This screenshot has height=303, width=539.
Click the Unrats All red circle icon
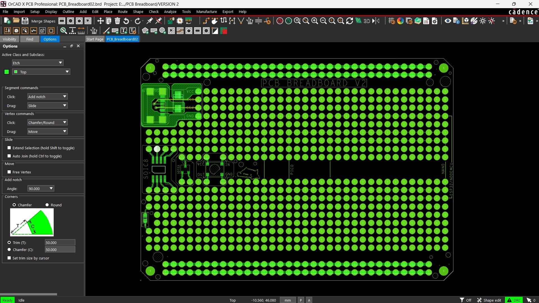280,21
